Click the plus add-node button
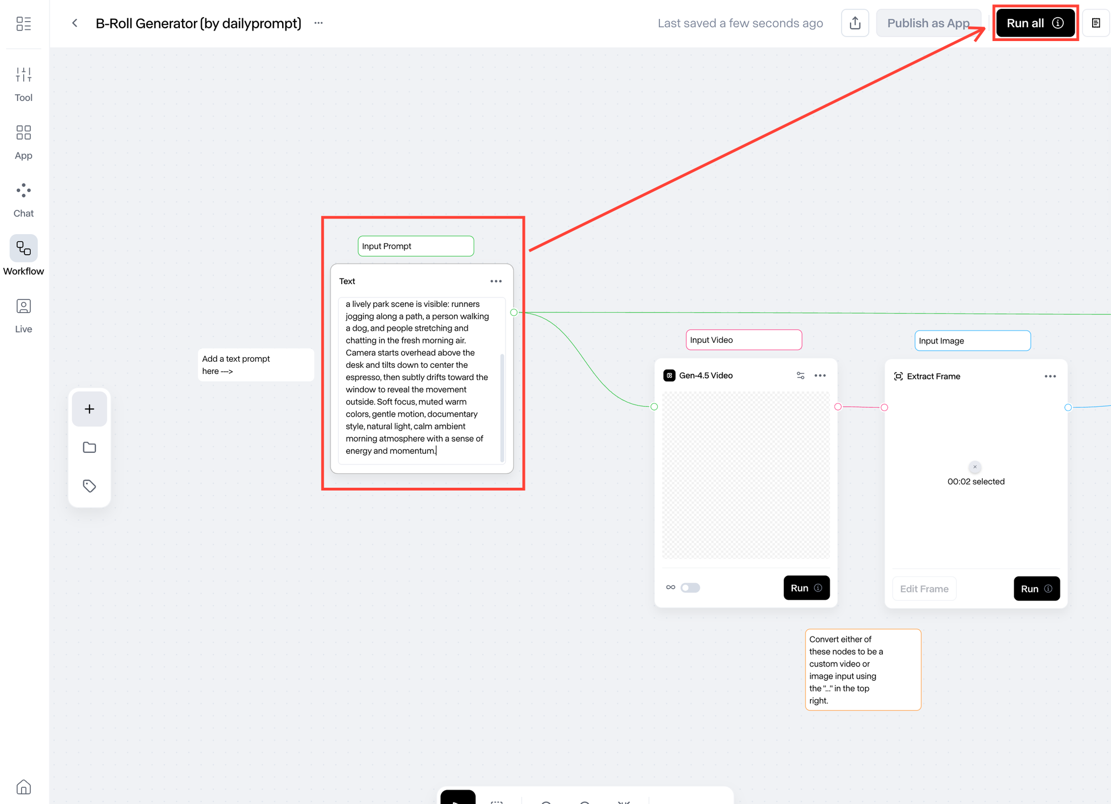Image resolution: width=1111 pixels, height=804 pixels. tap(89, 409)
